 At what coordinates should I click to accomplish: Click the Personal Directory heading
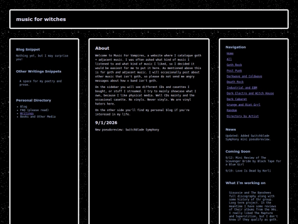[x=34, y=100]
